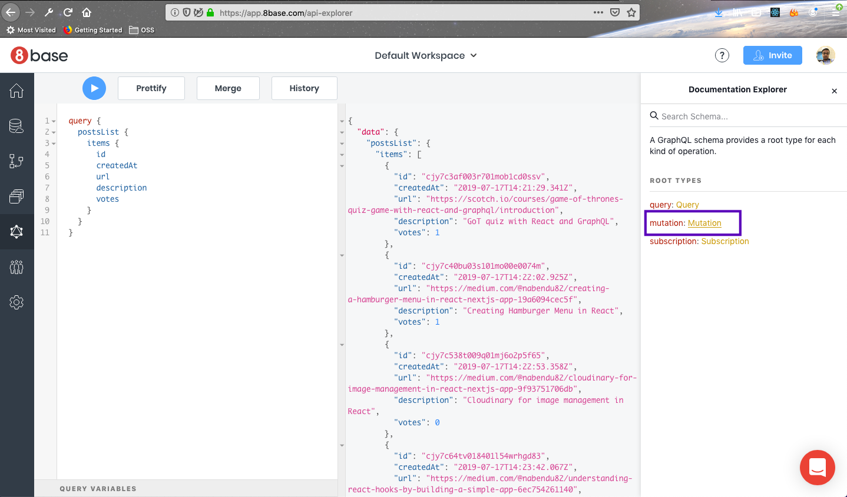Viewport: 847px width, 497px height.
Task: Expand the Query Variables panel
Action: pos(186,488)
